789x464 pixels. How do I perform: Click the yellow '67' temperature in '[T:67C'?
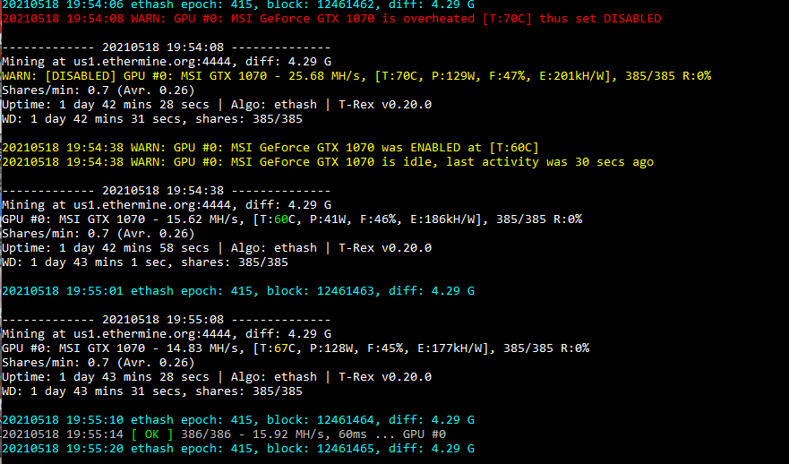pyautogui.click(x=281, y=348)
